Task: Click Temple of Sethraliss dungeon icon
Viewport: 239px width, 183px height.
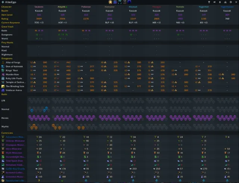Action: pos(3,82)
